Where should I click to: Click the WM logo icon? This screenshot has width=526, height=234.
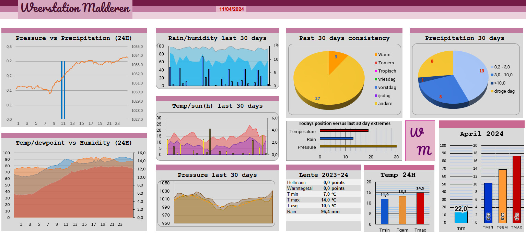pyautogui.click(x=420, y=141)
